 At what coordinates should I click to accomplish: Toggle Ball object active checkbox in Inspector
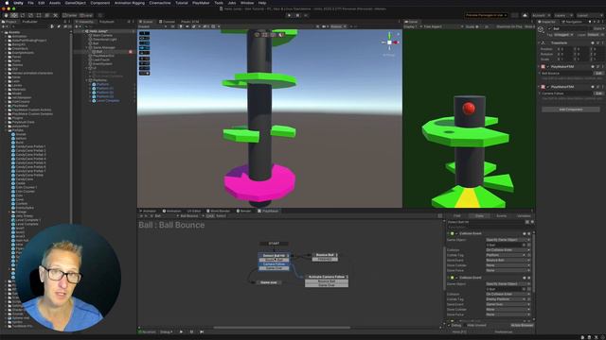pyautogui.click(x=549, y=29)
